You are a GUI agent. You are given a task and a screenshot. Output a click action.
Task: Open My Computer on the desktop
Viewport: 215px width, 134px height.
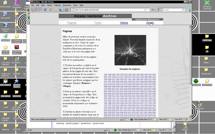[5, 15]
